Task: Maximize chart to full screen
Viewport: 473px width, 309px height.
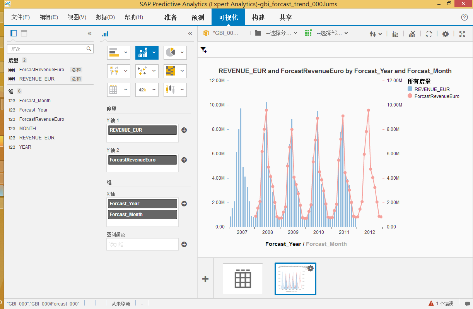Action: pos(462,34)
